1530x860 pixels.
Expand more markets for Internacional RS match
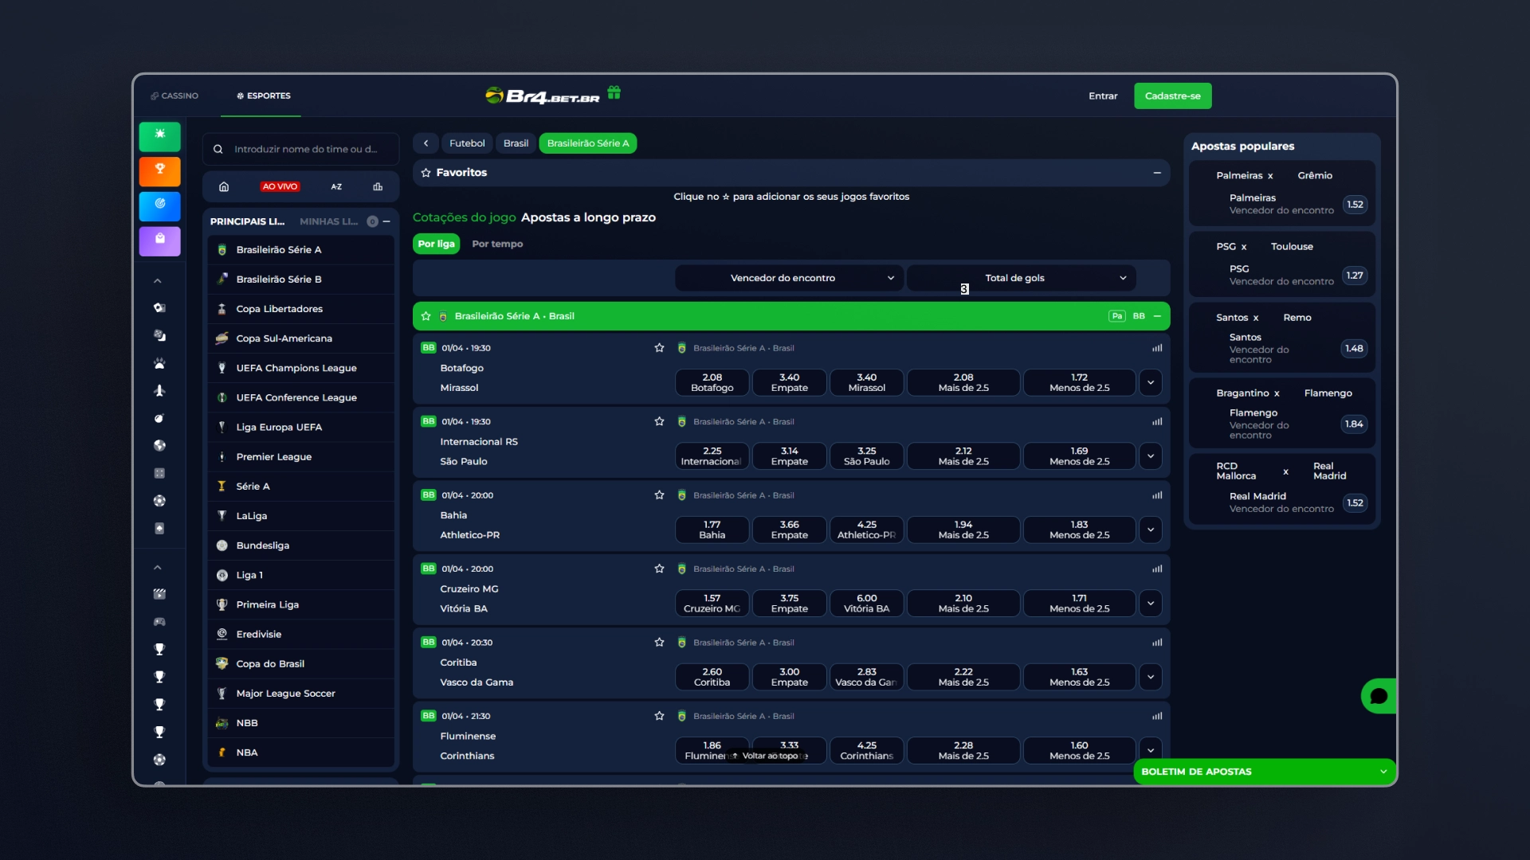(1150, 456)
